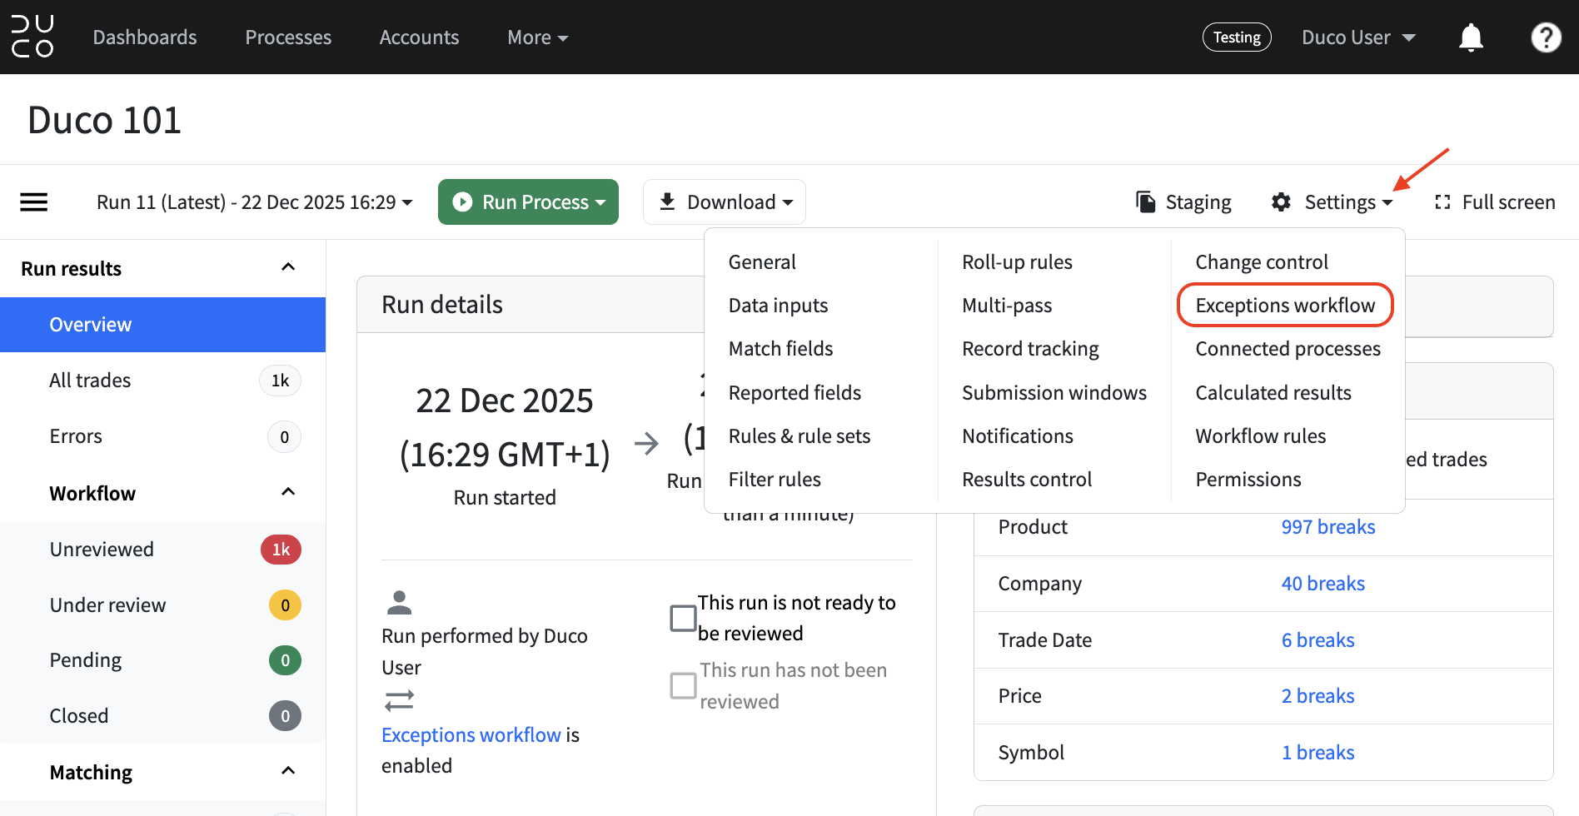The width and height of the screenshot is (1579, 816).
Task: Open 1 breaks link for Symbol
Action: (1317, 753)
